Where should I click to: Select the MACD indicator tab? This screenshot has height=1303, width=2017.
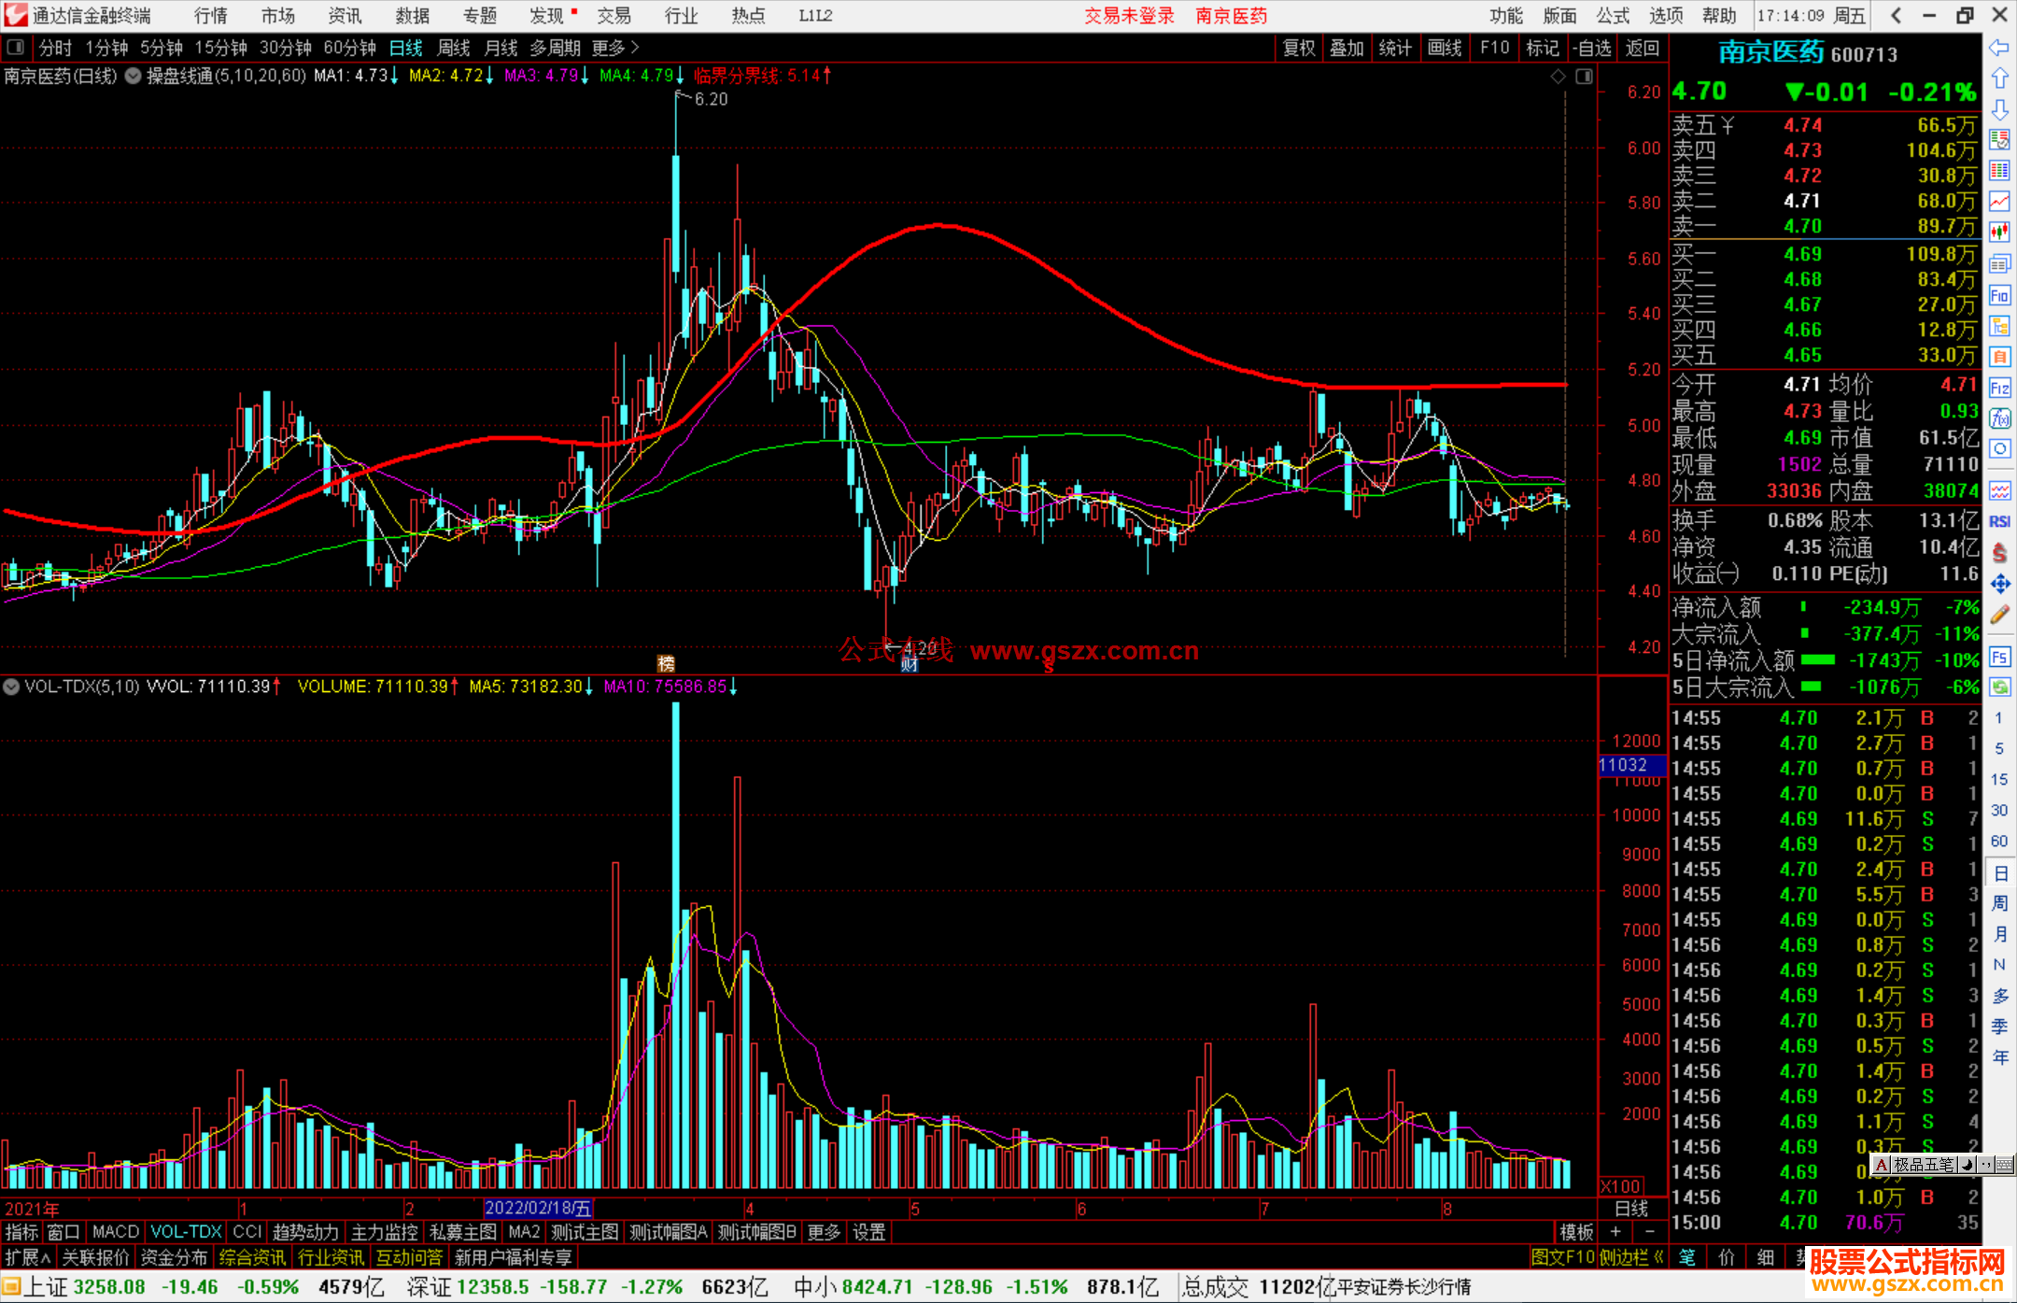[x=116, y=1232]
